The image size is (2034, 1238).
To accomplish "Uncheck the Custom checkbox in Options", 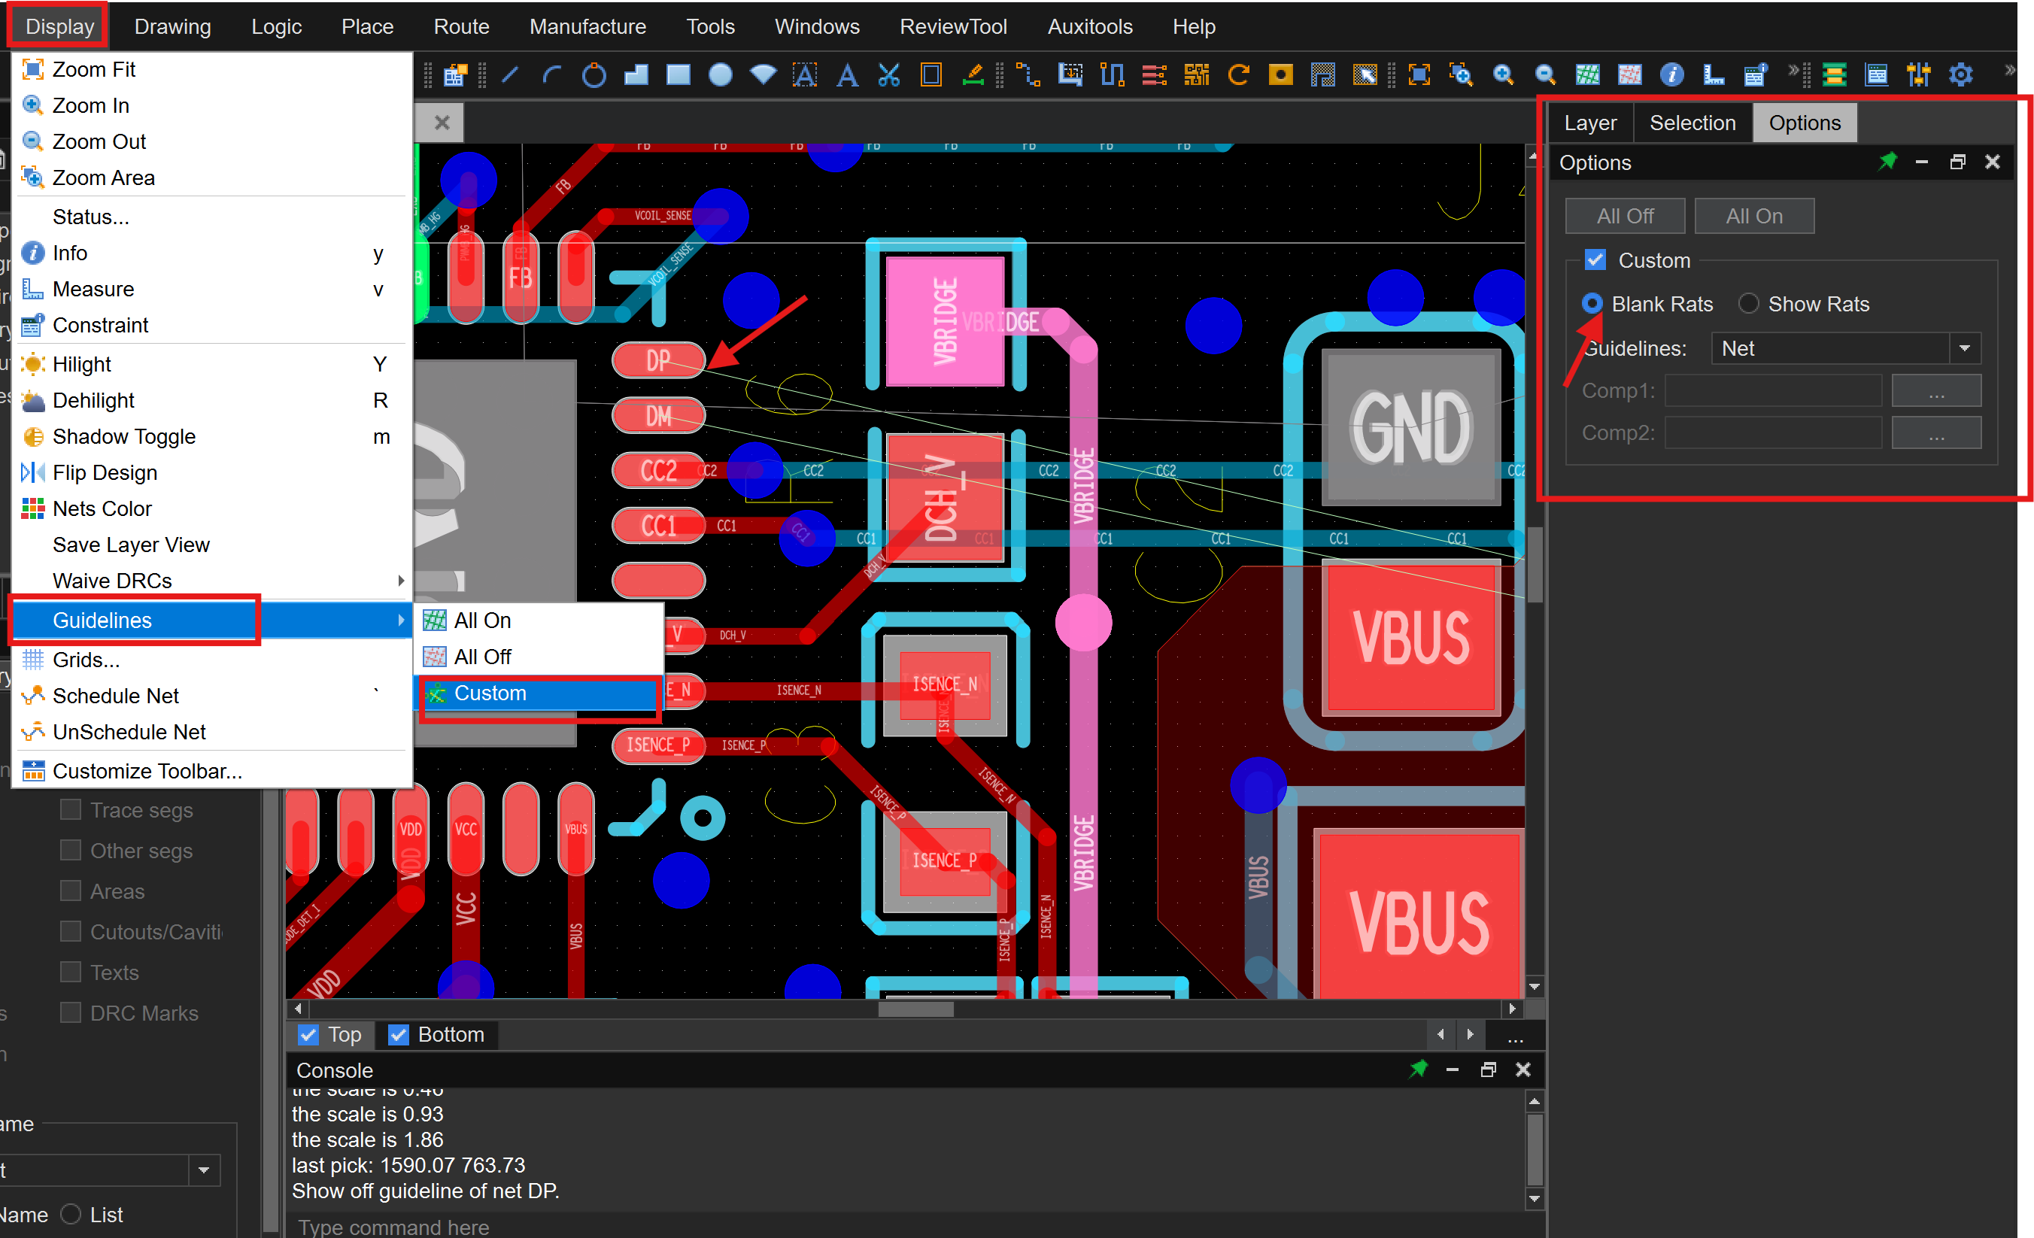I will 1595,261.
